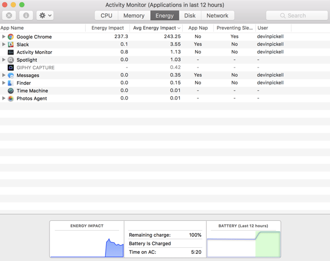This screenshot has height=261, width=330.
Task: Switch to the Memory tab
Action: pos(134,15)
